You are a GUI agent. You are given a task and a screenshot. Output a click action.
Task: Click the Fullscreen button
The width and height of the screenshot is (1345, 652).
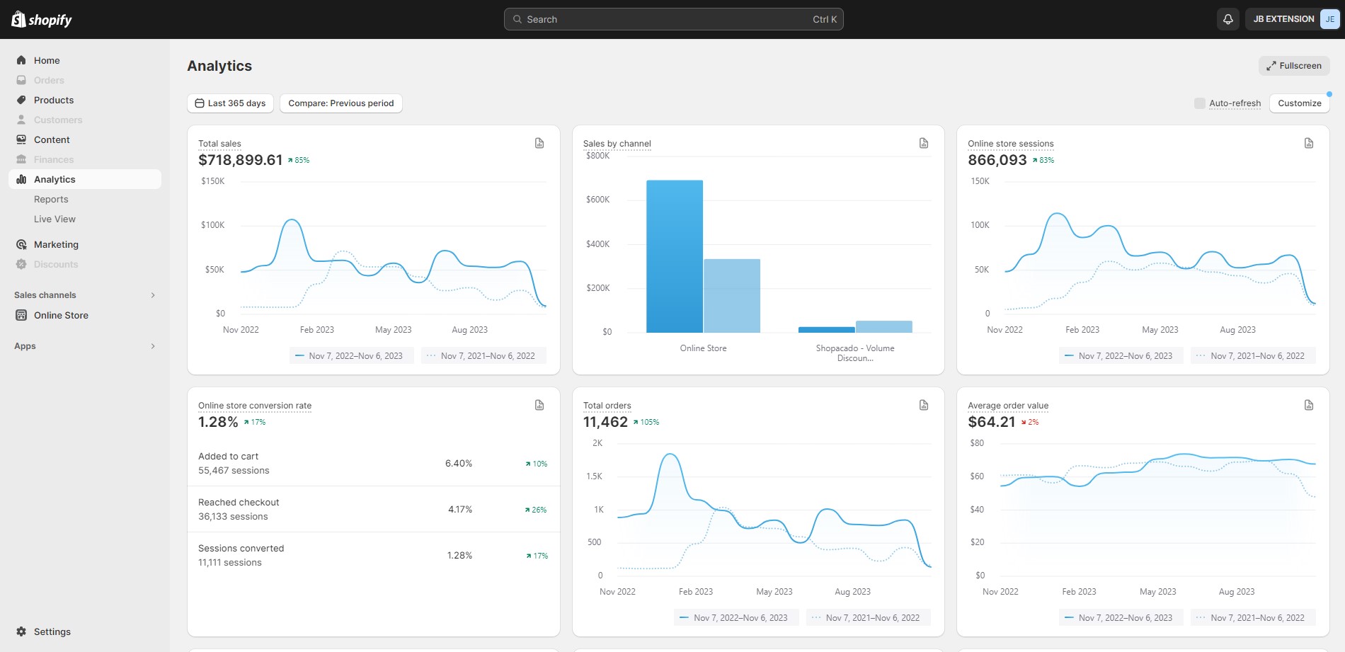point(1294,66)
